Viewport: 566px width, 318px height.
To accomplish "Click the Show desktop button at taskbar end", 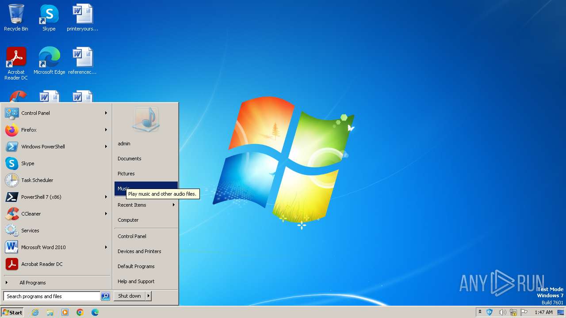I will point(561,312).
